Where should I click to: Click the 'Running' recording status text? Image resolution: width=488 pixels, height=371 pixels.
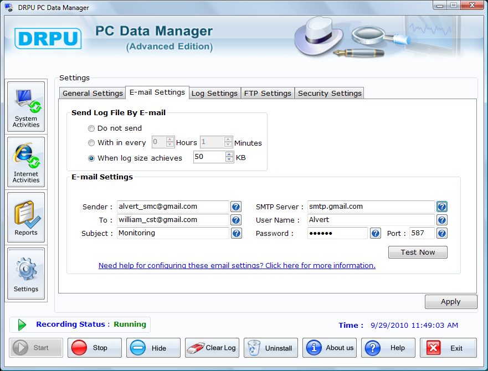coord(130,324)
